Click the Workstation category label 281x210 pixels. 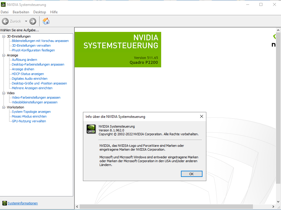(x=15, y=107)
